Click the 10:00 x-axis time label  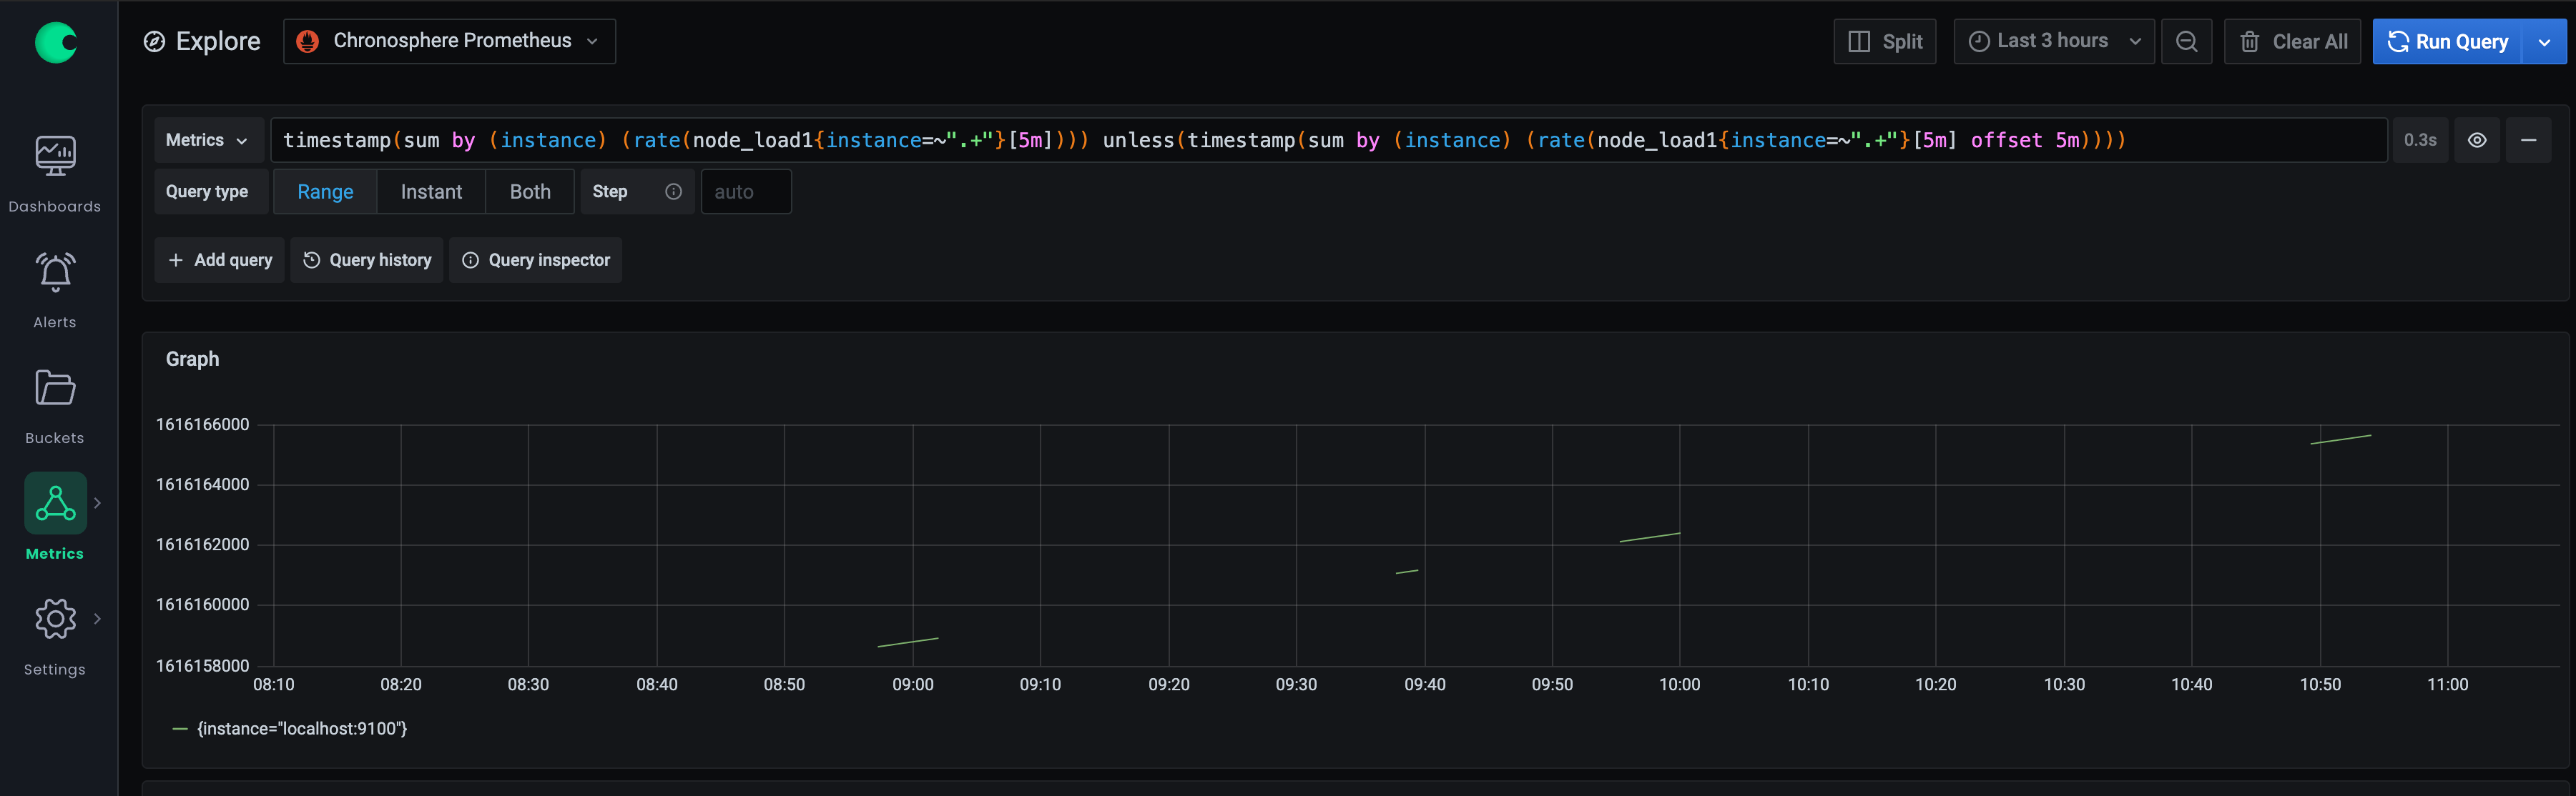pyautogui.click(x=1680, y=685)
